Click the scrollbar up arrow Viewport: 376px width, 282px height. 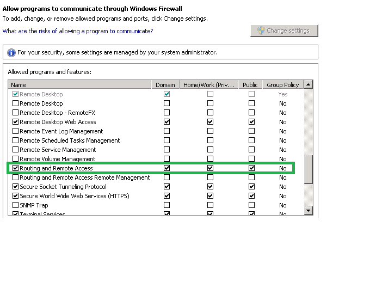(309, 84)
